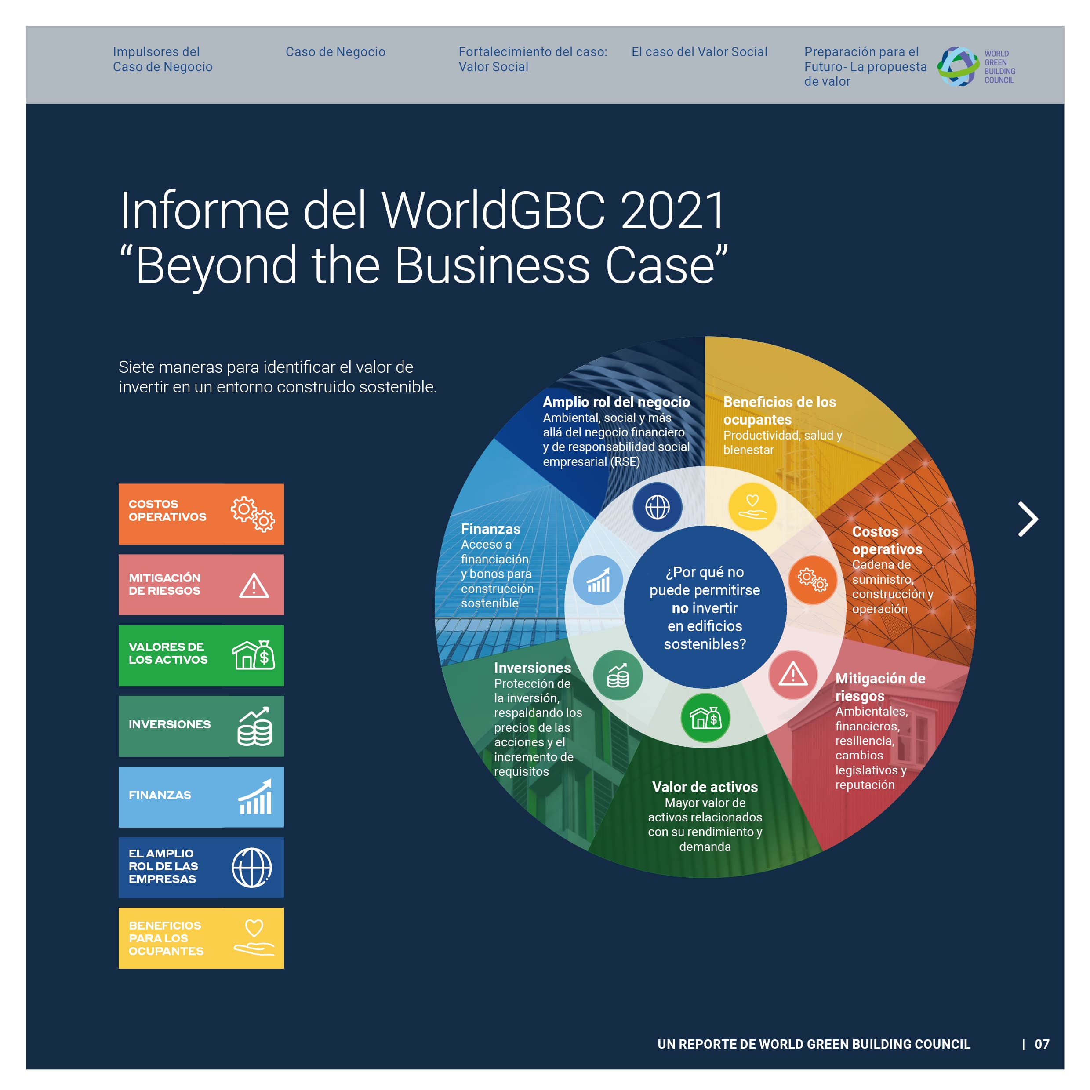Image resolution: width=1090 pixels, height=1090 pixels.
Task: Click the Costos Operativos orange button
Action: point(201,514)
